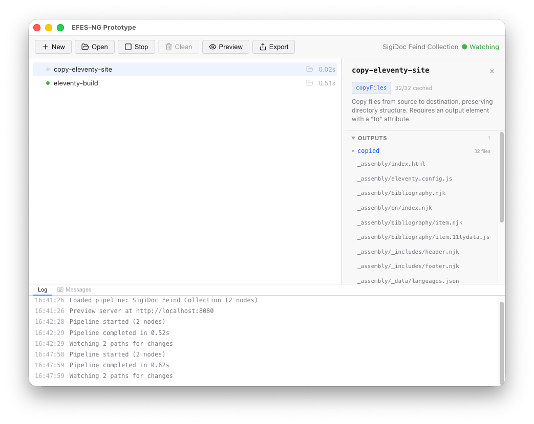The image size is (534, 424).
Task: Click the copyFiles type badge
Action: pos(371,88)
